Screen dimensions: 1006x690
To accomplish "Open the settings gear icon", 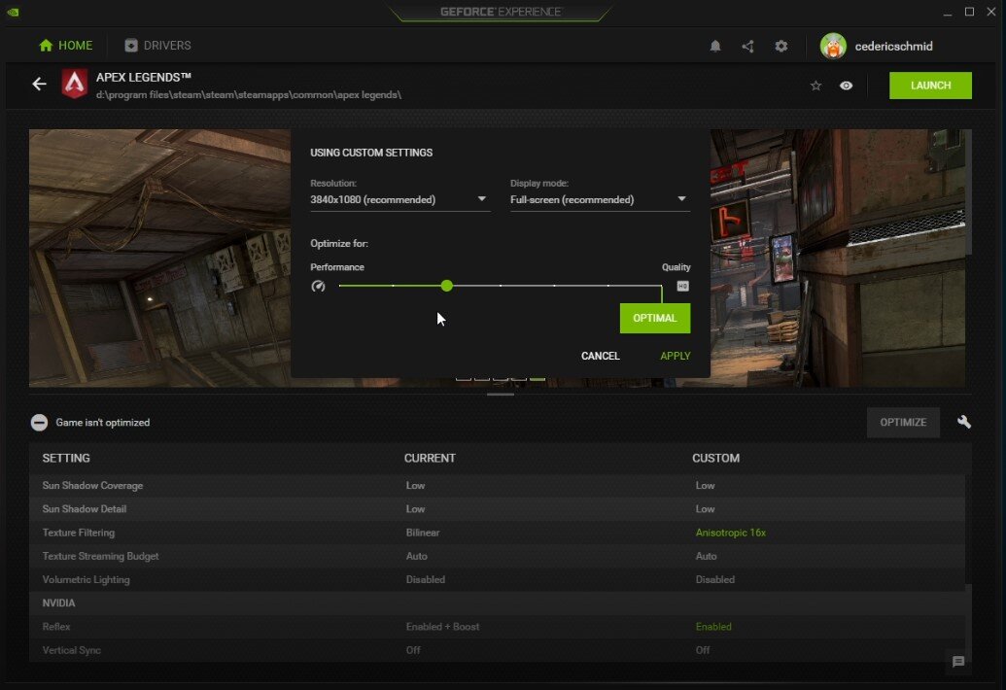I will point(781,46).
